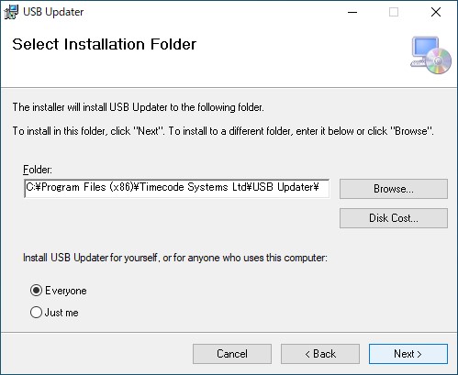Click the "Install USB Updater for yourself" prompt text
The image size is (458, 375).
(x=175, y=258)
